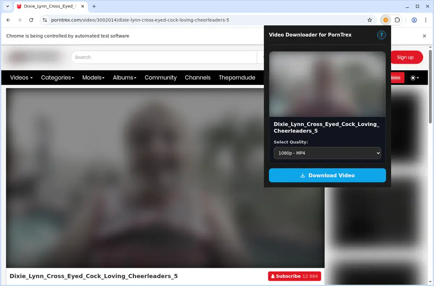
Task: Open a new tab with plus icon
Action: pos(94,6)
